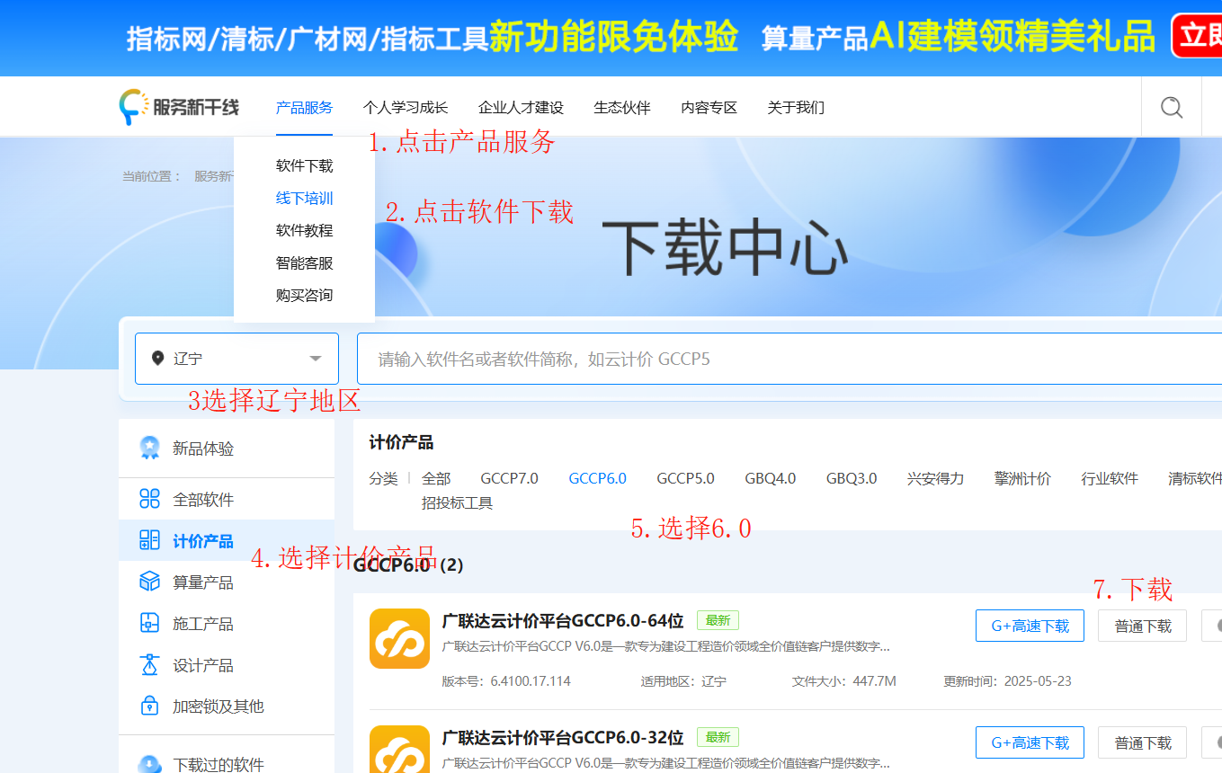Select the GCCP6.0 category filter
Viewport: 1222px width, 773px height.
point(597,478)
